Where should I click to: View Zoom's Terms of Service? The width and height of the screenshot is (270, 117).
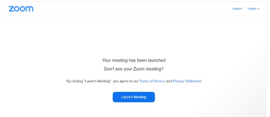click(152, 81)
